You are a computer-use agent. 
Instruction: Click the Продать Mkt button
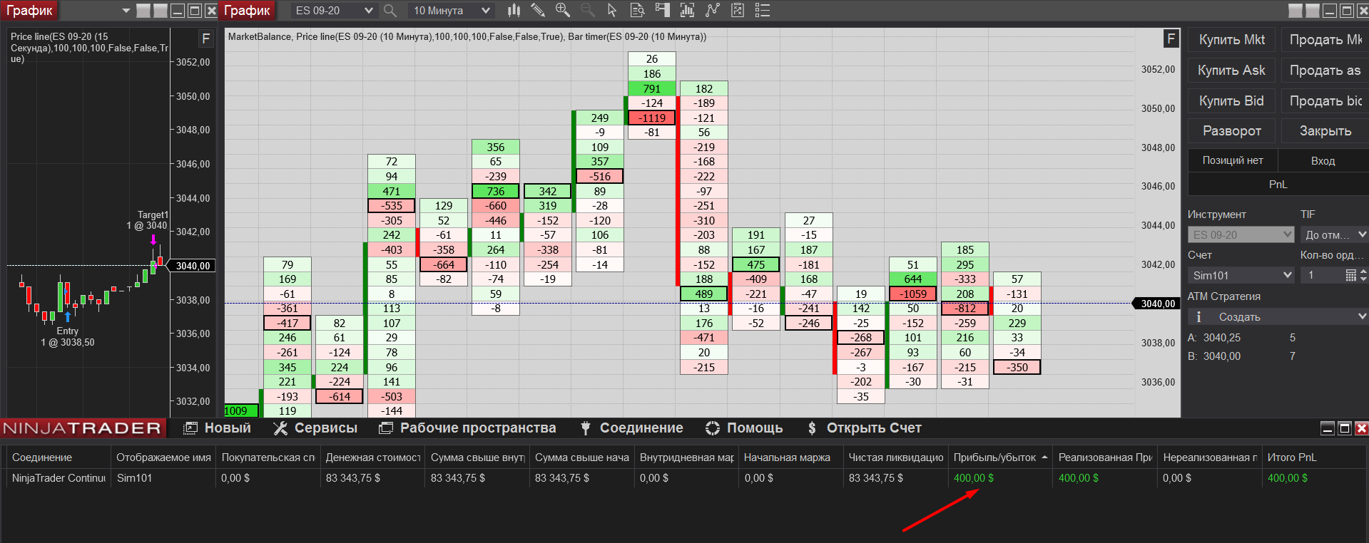(1325, 40)
